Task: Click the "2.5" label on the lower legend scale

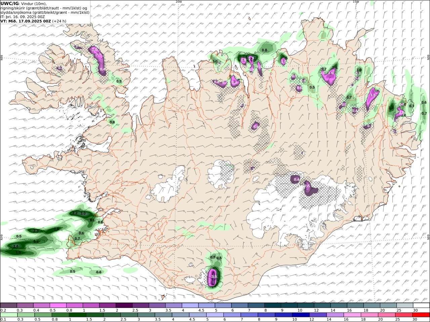Action: 123,319
